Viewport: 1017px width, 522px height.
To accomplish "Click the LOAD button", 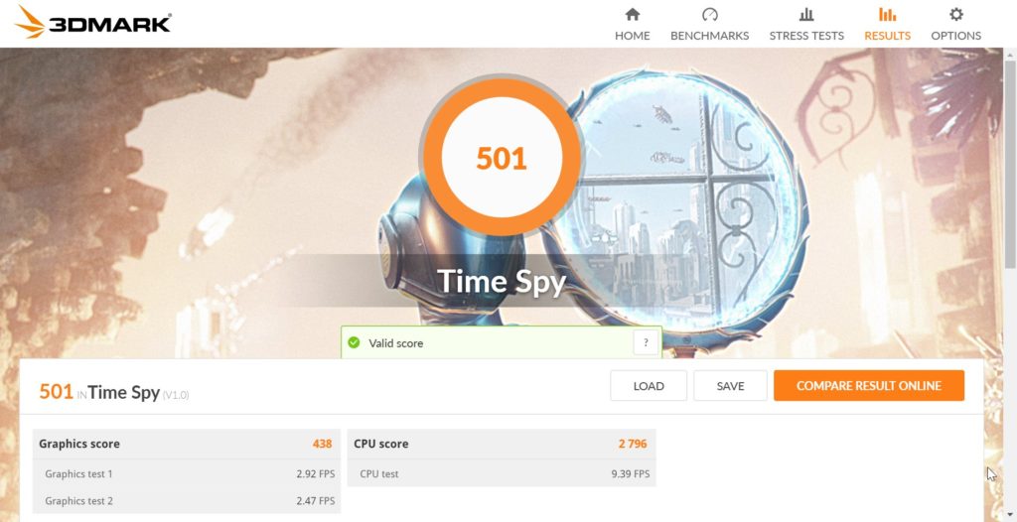I will [649, 386].
